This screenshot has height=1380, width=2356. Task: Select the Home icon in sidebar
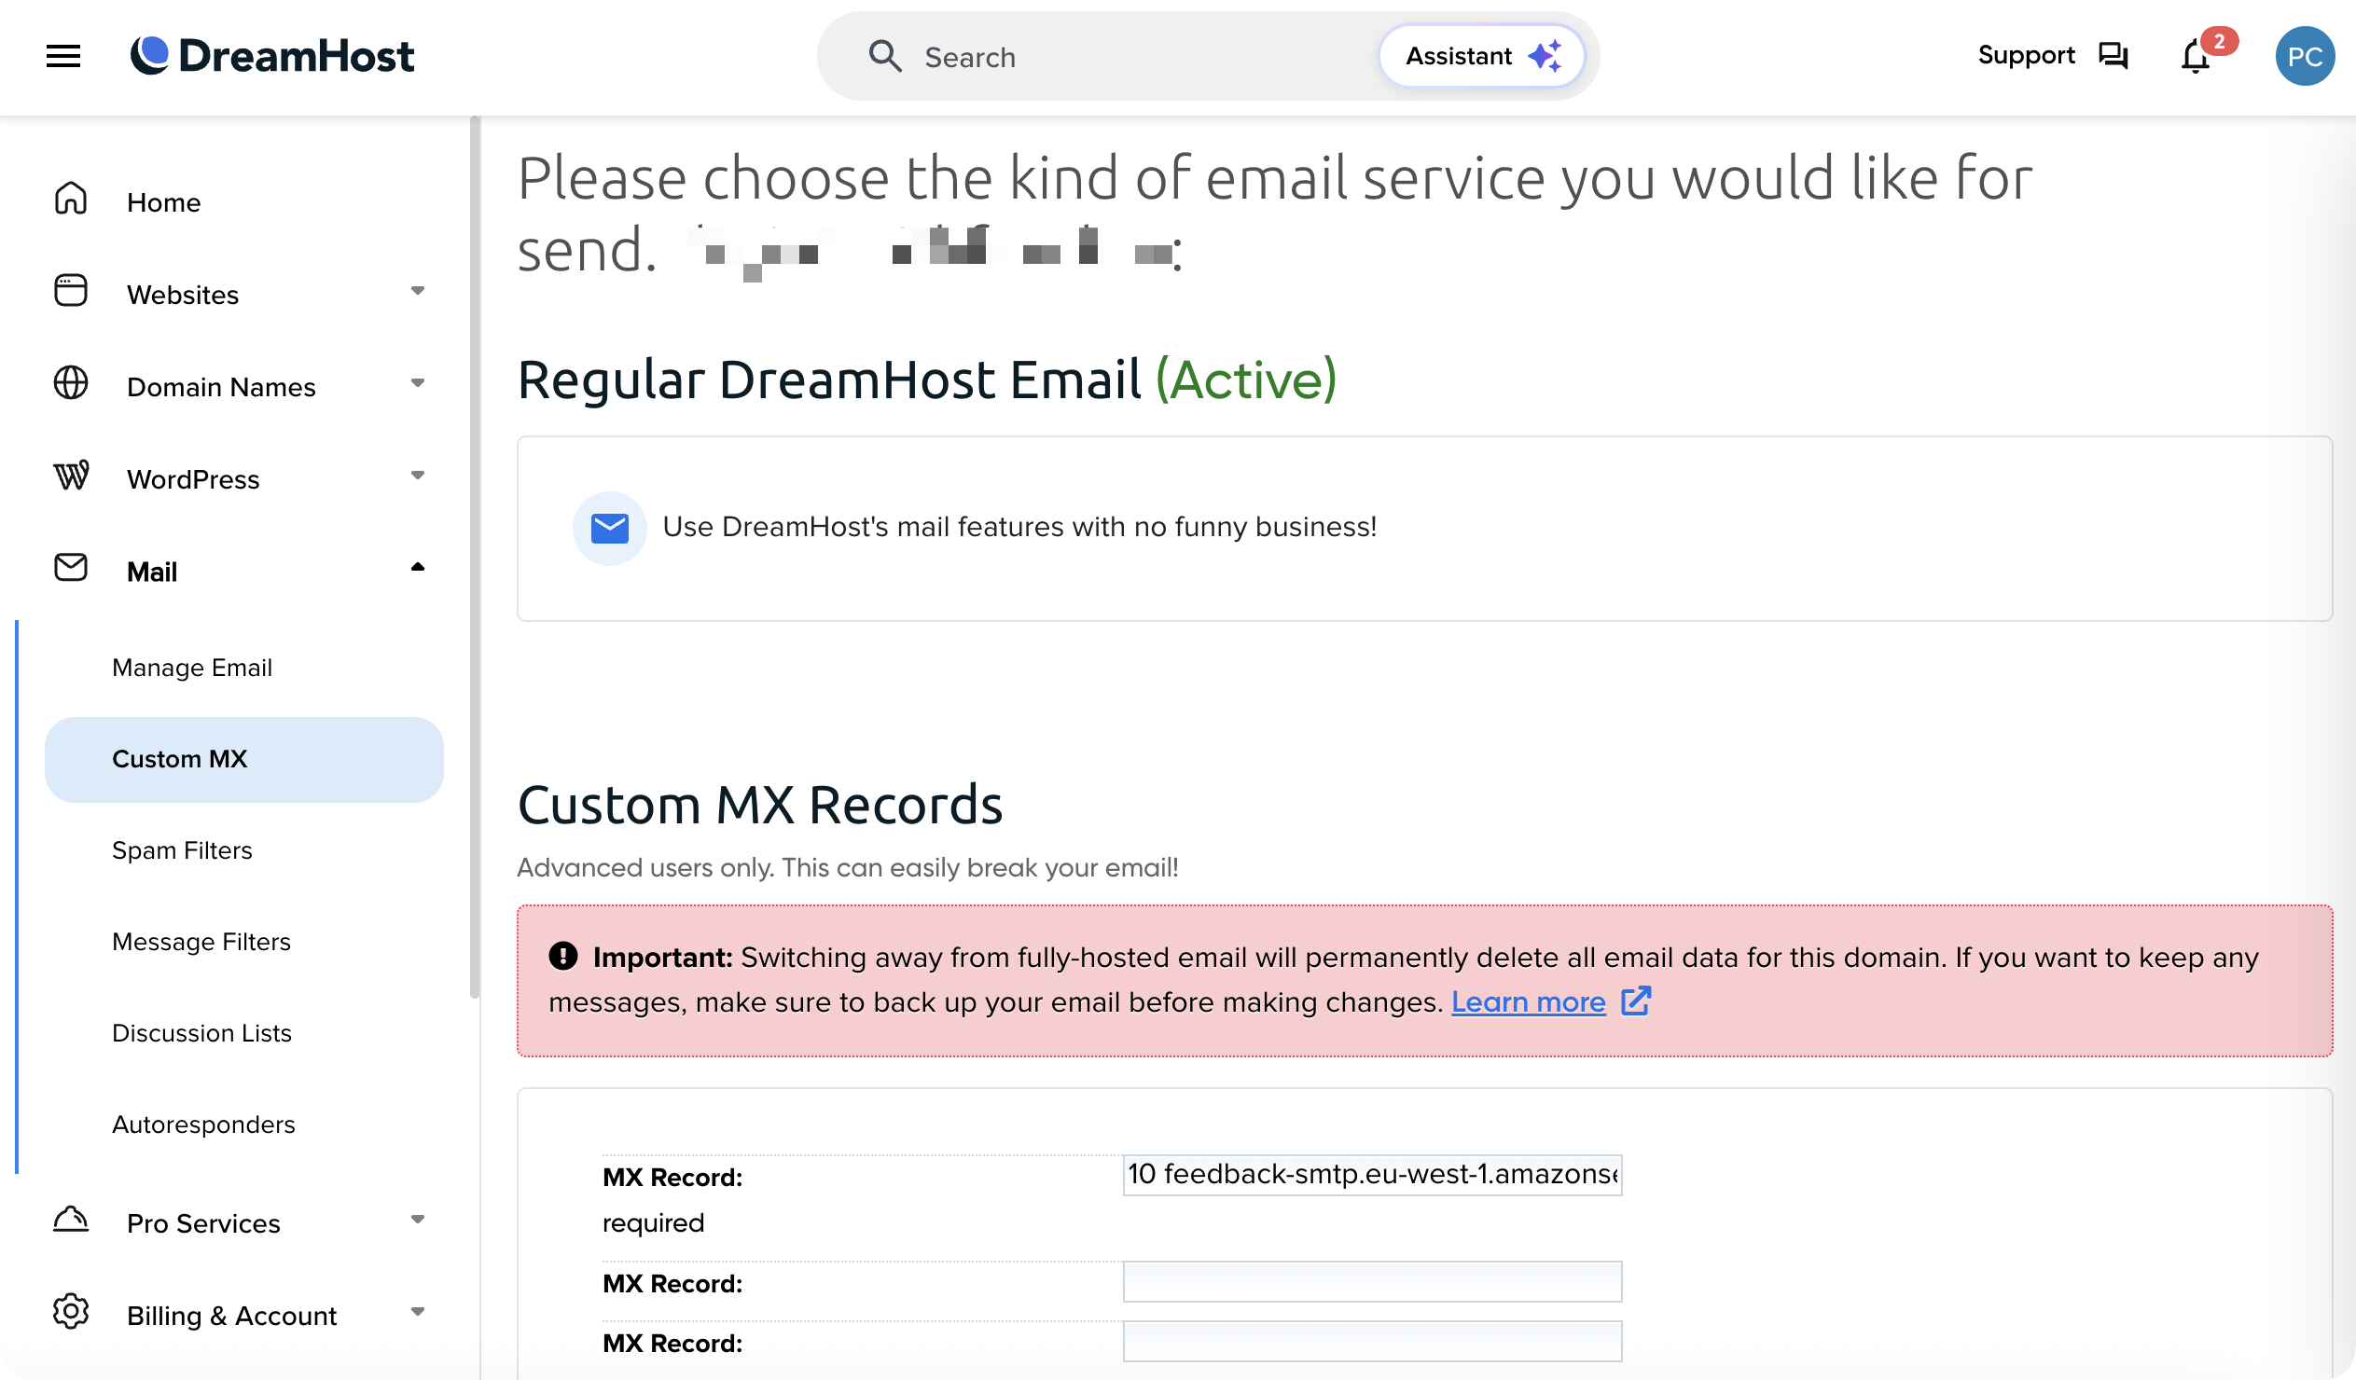point(70,199)
